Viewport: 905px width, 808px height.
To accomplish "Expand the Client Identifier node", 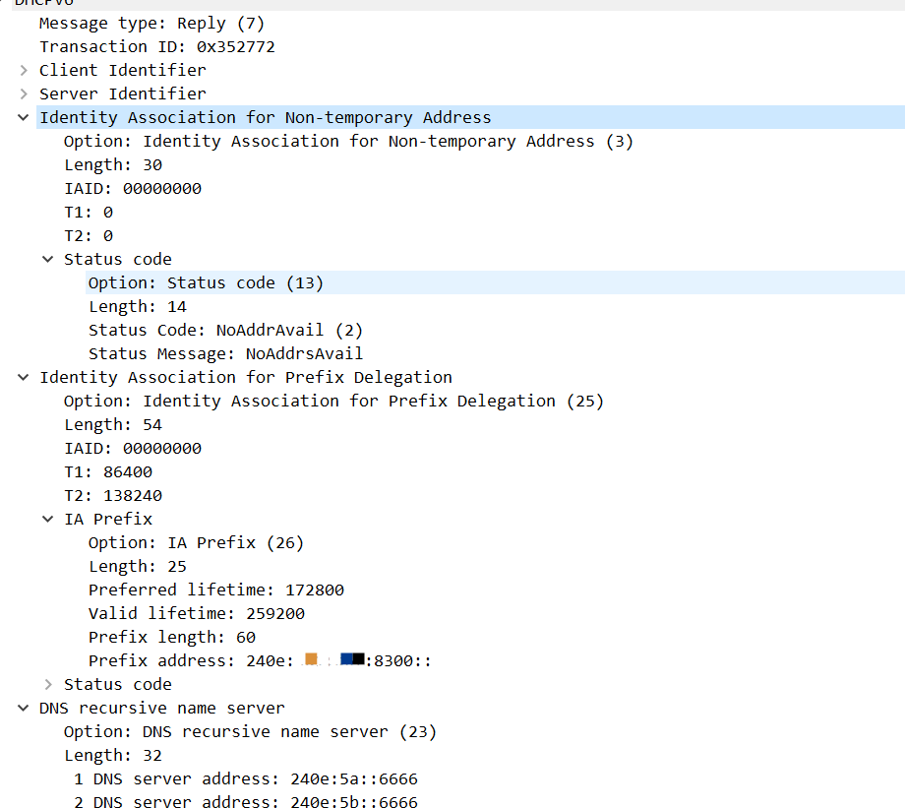I will tap(24, 70).
